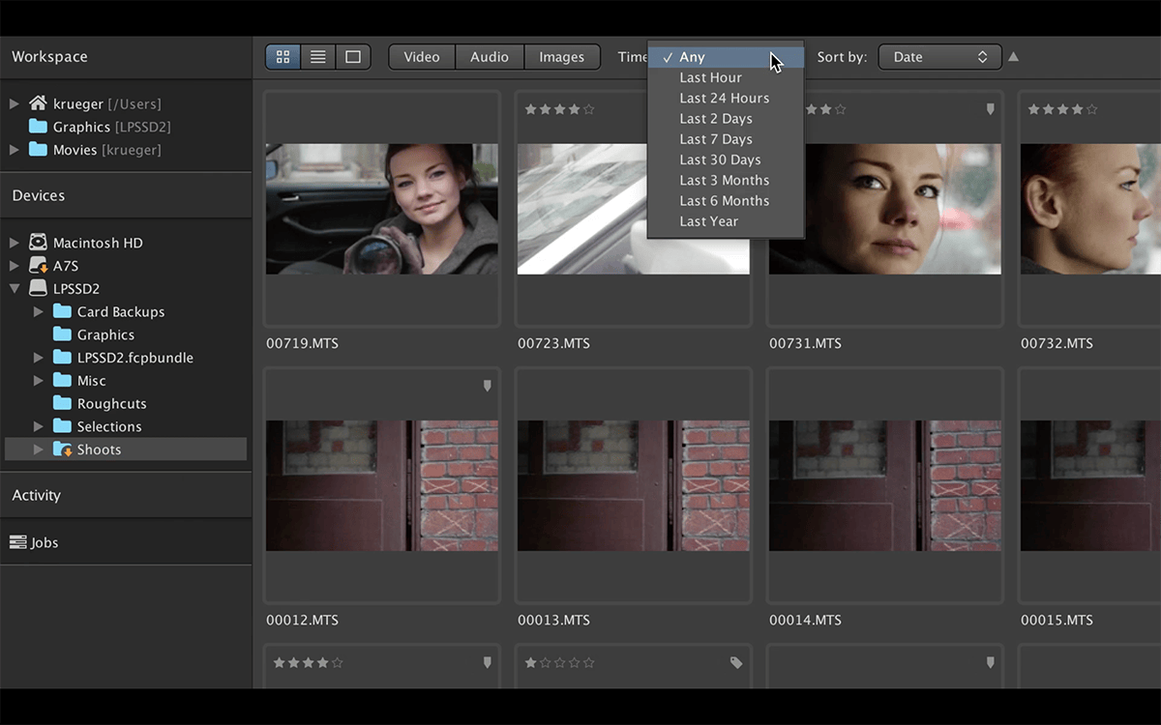The image size is (1161, 725).
Task: Click the Jobs queue icon
Action: tap(17, 542)
